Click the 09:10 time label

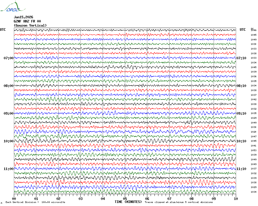click(241, 114)
